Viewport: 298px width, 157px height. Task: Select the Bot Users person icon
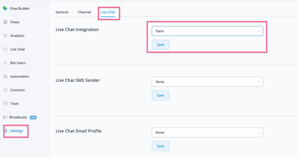pyautogui.click(x=5, y=63)
